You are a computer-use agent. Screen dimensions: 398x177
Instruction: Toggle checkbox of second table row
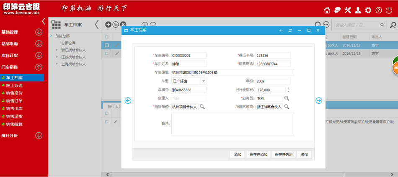pyautogui.click(x=107, y=54)
